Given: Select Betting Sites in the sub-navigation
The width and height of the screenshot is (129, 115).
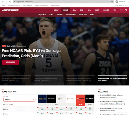Looking at the screenshot, I should coord(83,14).
